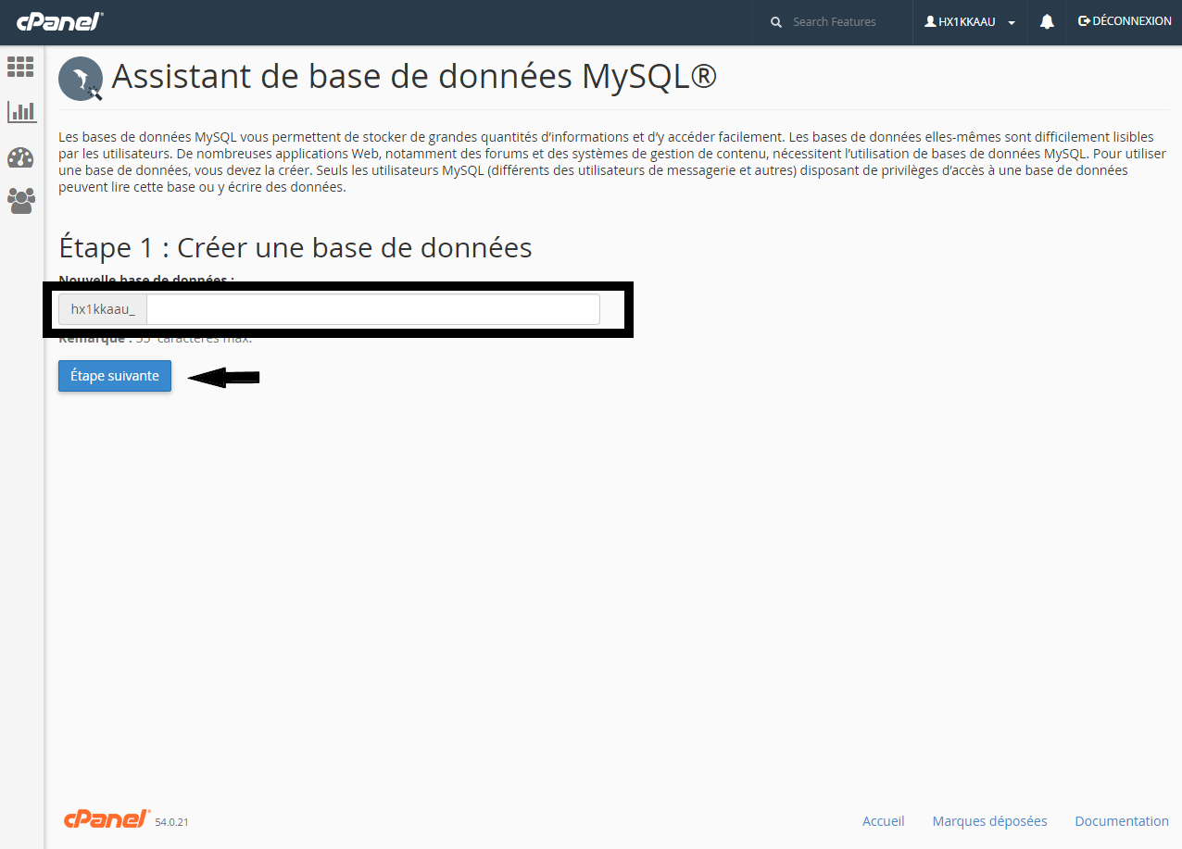This screenshot has width=1182, height=849.
Task: Click the 54.0.21 version number
Action: 172,822
